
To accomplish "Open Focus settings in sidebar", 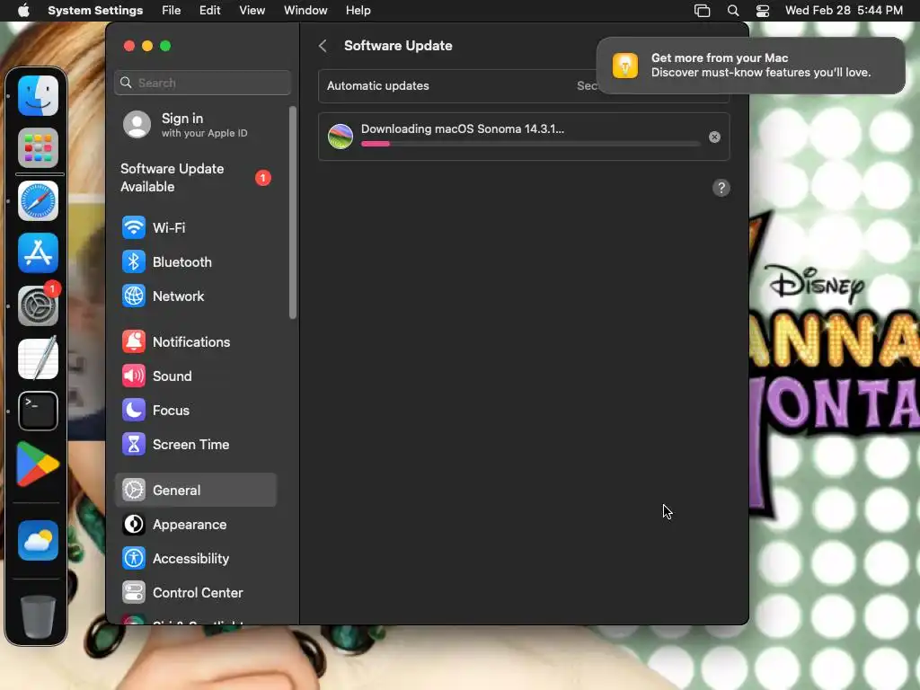I will point(196,410).
